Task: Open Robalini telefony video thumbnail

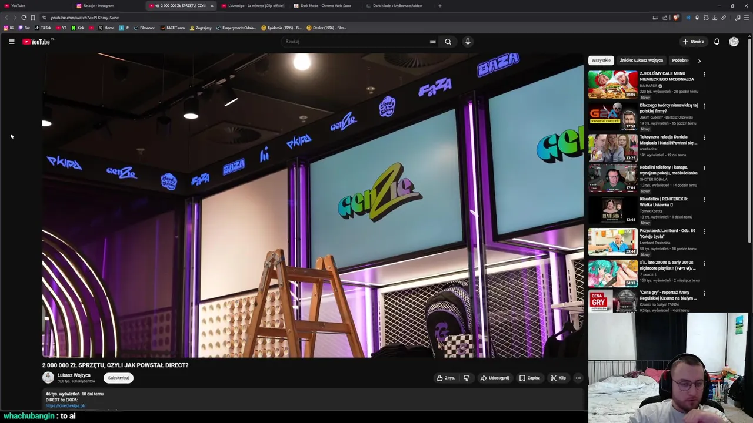Action: pos(612,179)
